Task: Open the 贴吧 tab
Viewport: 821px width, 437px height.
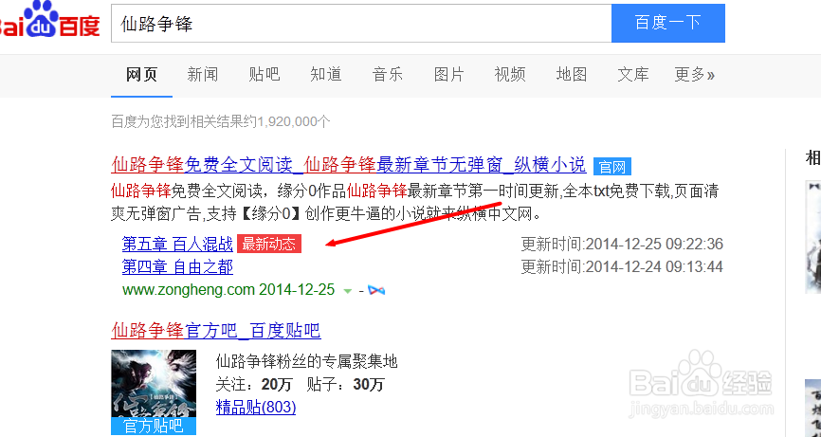Action: tap(265, 74)
